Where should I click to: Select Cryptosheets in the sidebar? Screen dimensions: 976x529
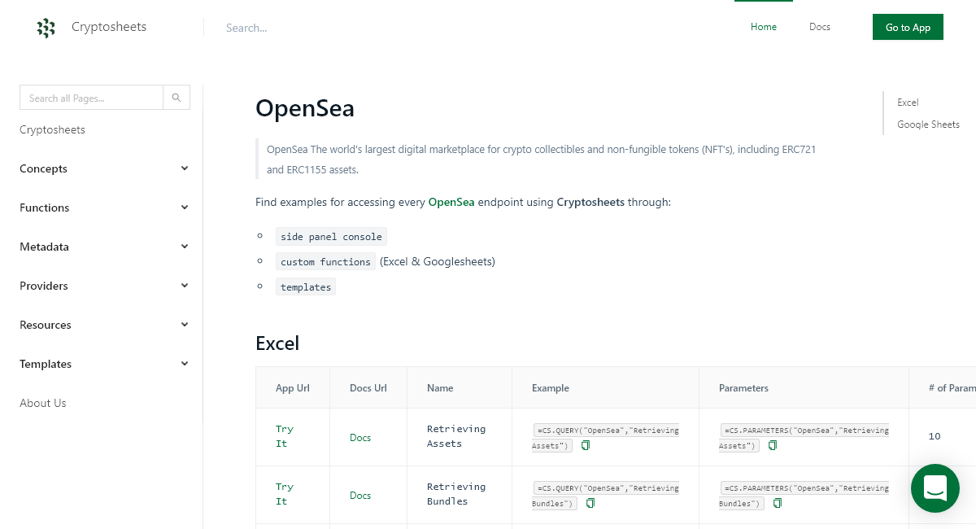tap(52, 129)
